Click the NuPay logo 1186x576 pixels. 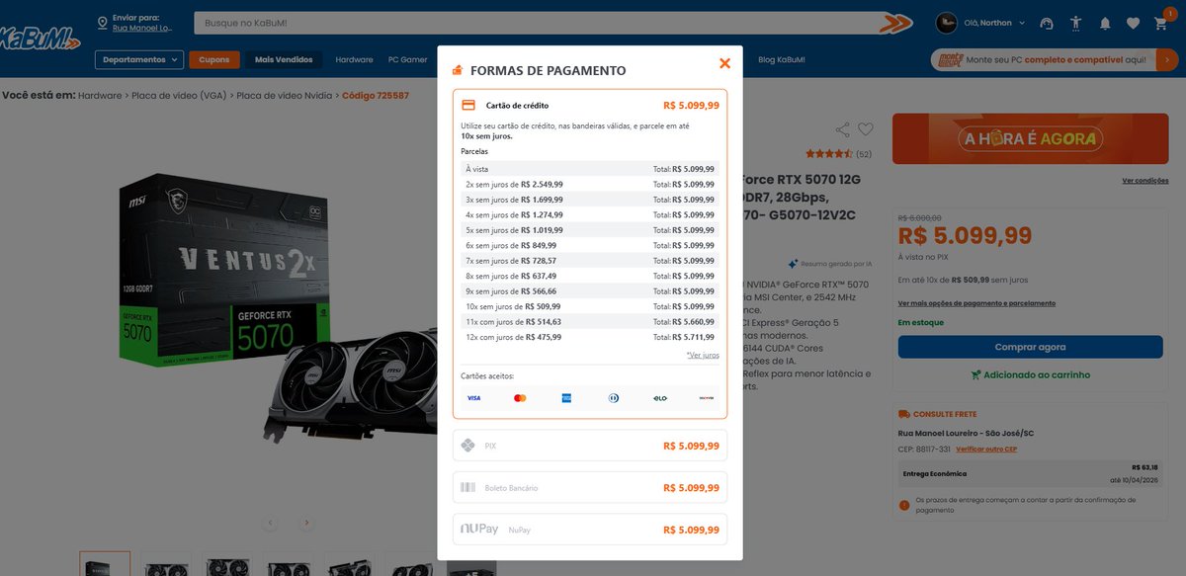[x=479, y=530]
